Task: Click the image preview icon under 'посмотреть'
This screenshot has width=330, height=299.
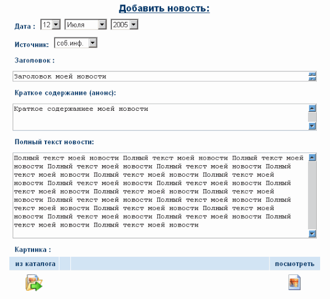Action: click(295, 283)
